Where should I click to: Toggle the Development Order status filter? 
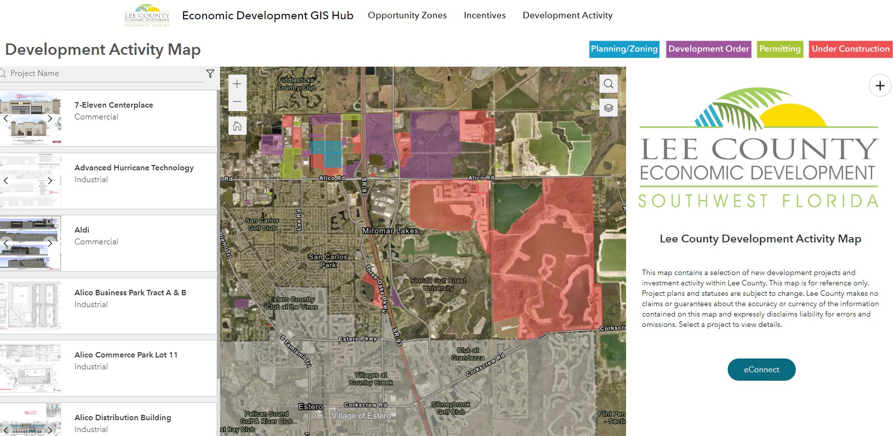pyautogui.click(x=708, y=49)
